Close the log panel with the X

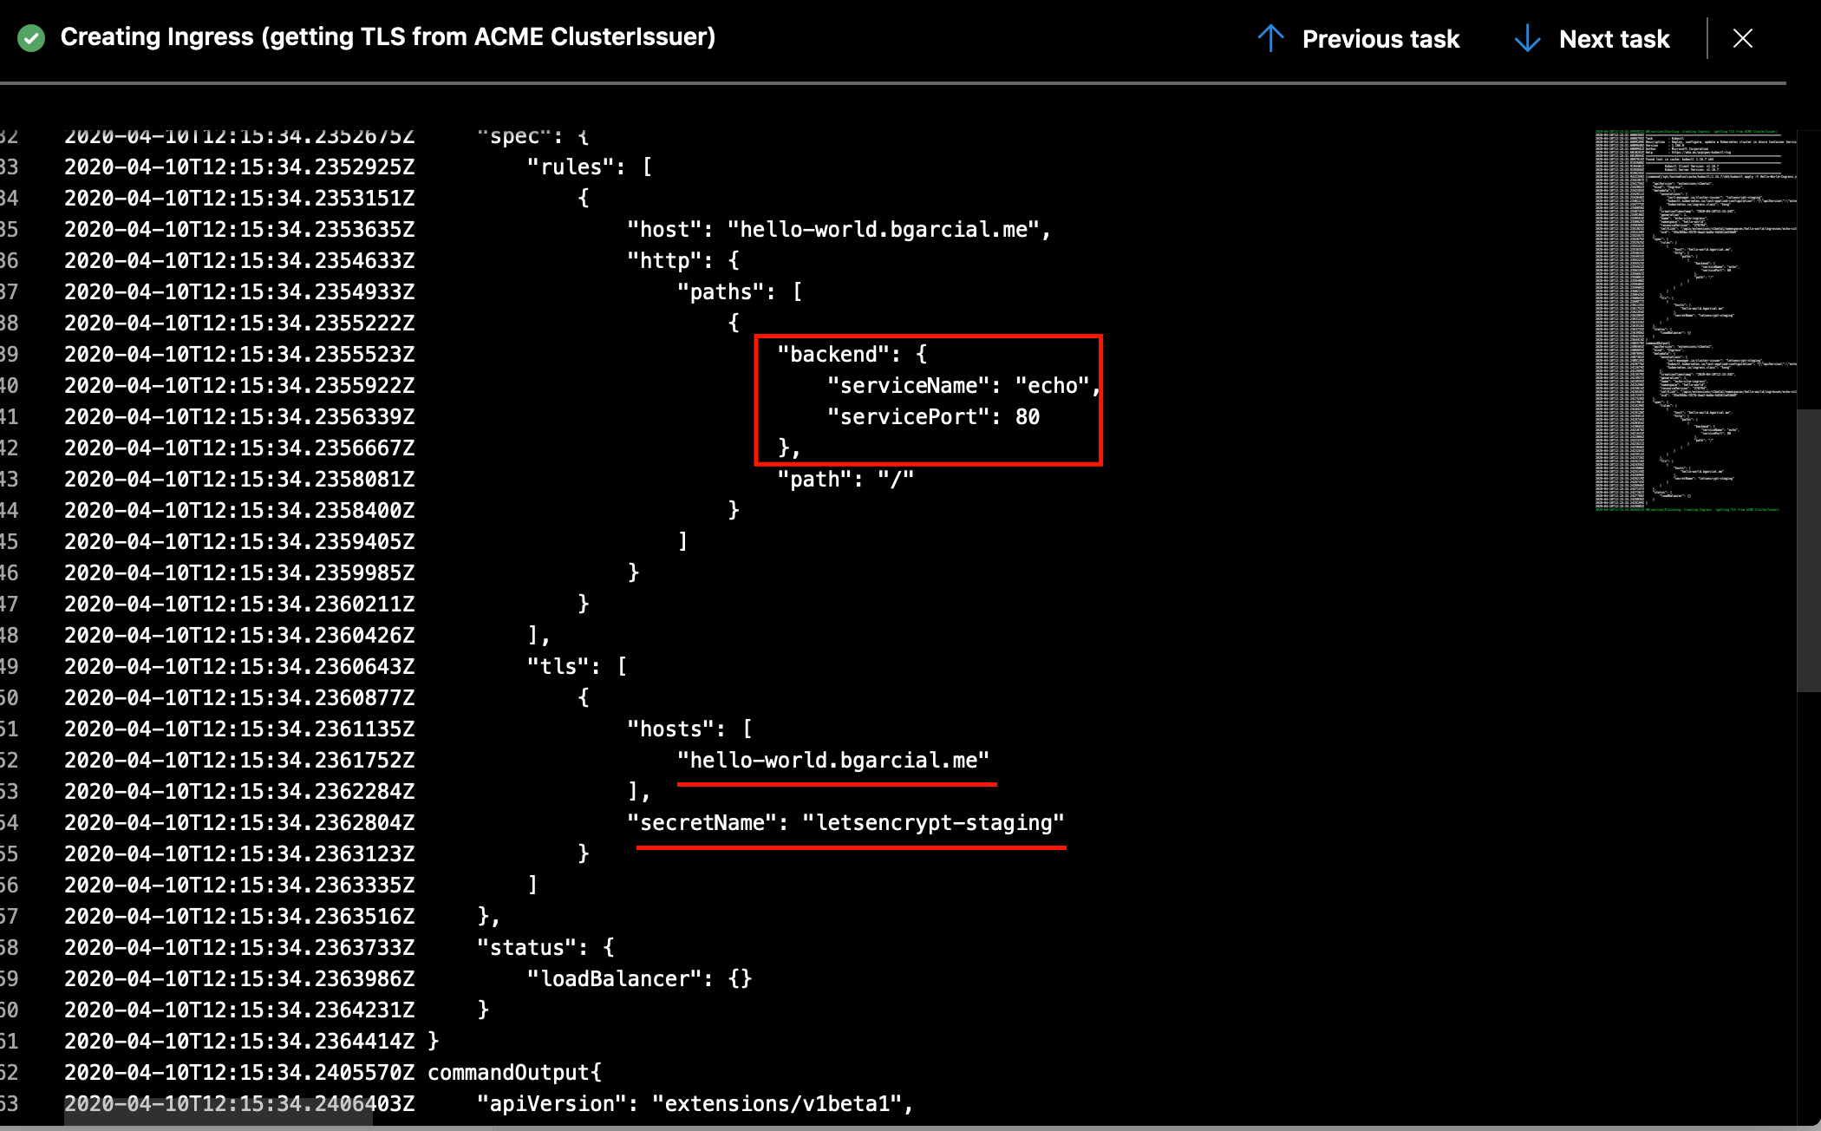(x=1743, y=38)
